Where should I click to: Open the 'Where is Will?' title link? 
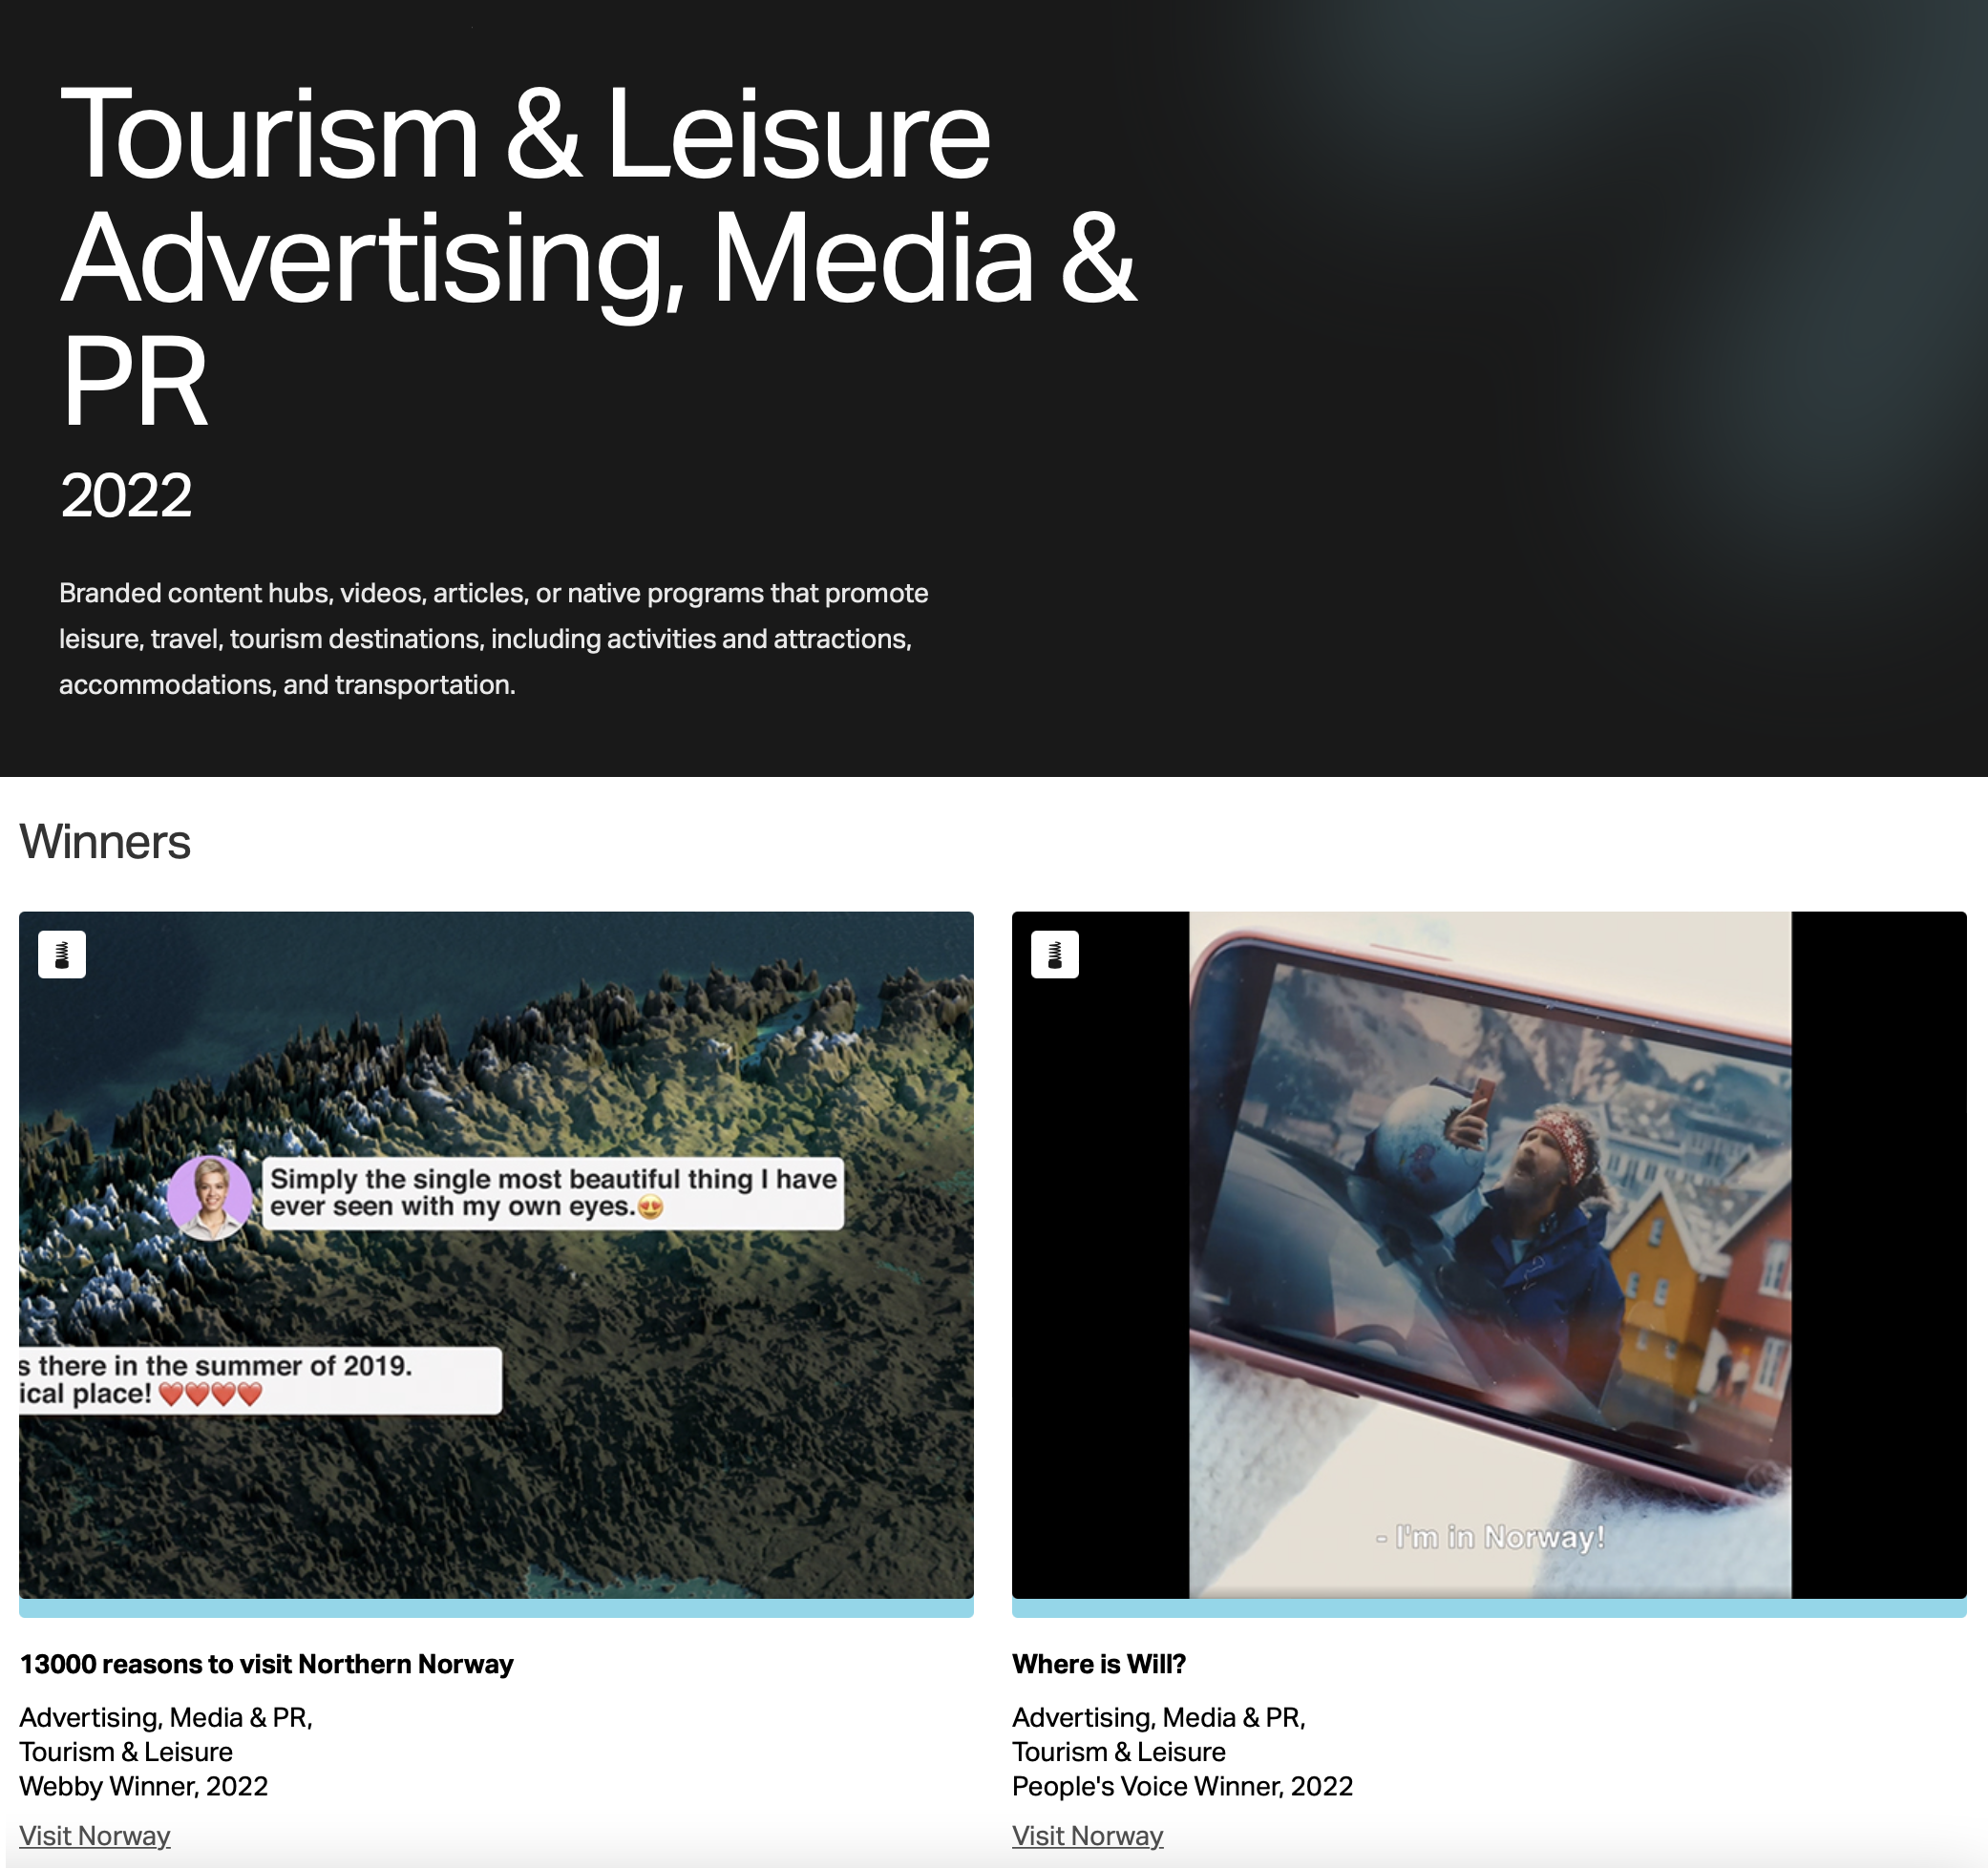[1099, 1664]
